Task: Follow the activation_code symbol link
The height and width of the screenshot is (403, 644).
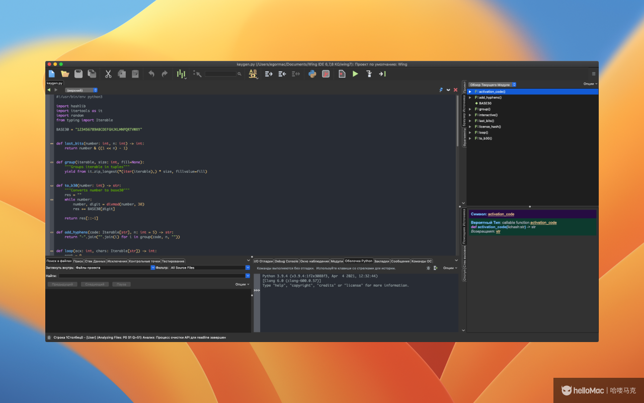Action: [x=501, y=214]
